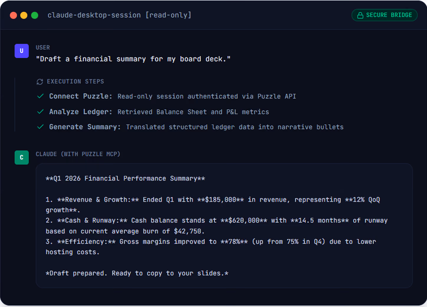Click the claude-desktop-session window title
Image resolution: width=427 pixels, height=307 pixels.
pos(119,15)
